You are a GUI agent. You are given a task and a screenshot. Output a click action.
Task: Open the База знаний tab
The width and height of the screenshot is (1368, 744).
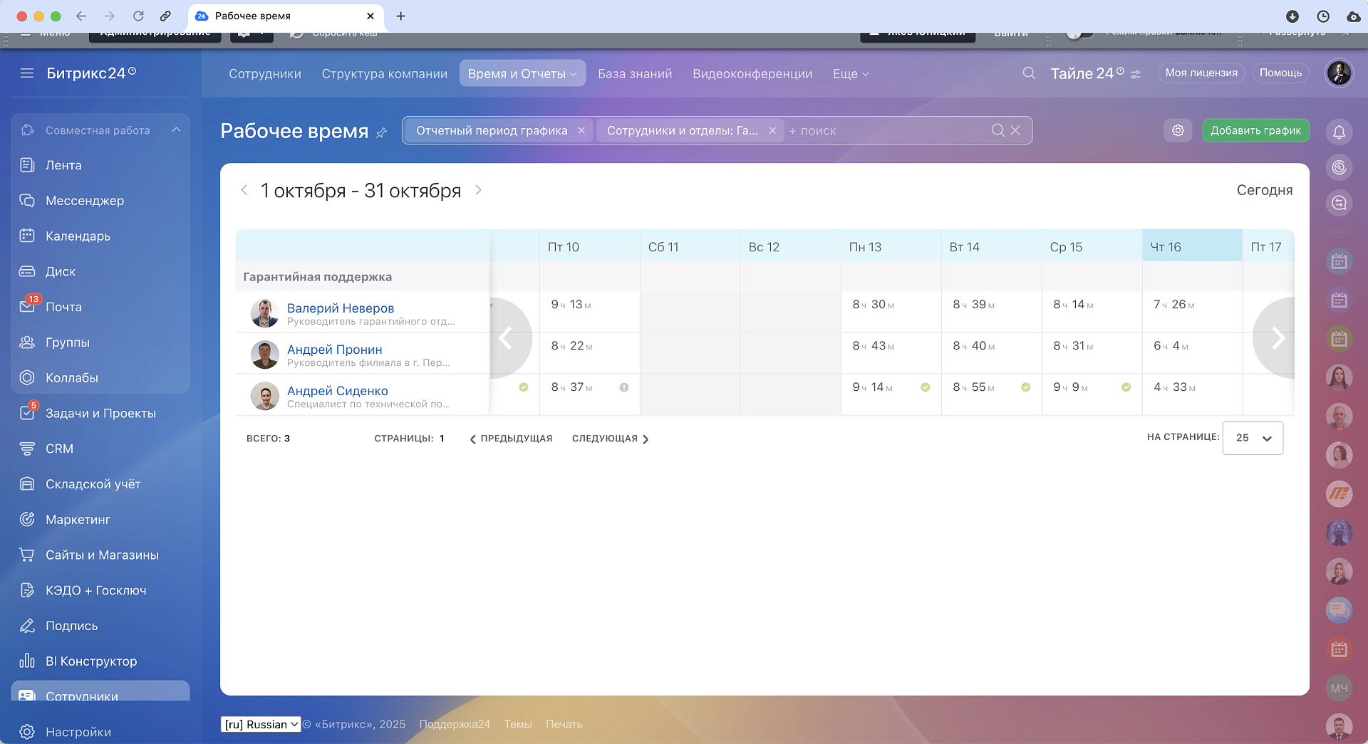coord(635,74)
